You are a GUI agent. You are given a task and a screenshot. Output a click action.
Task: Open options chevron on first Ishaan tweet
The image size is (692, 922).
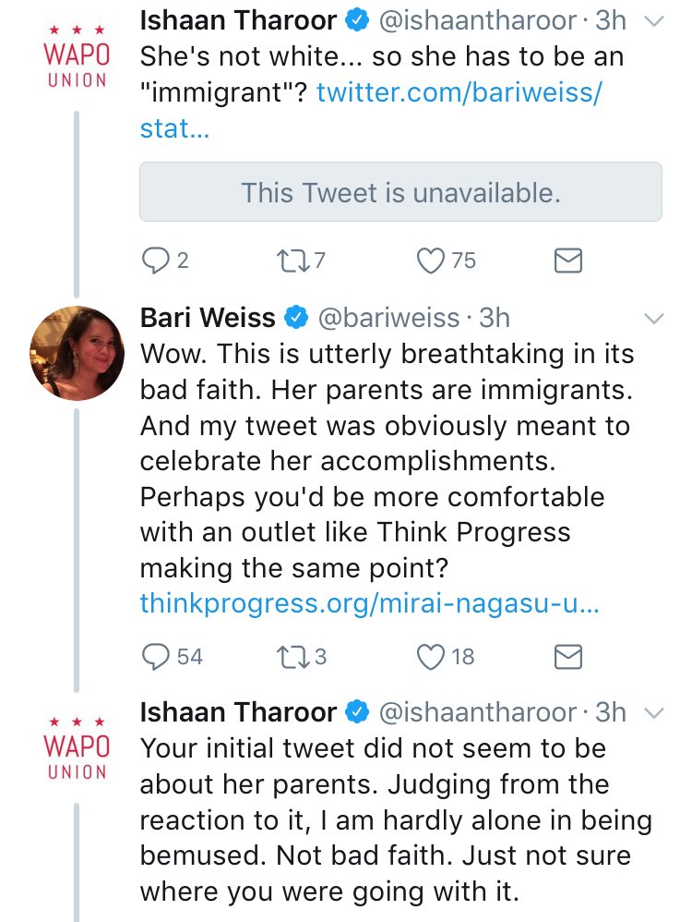tap(652, 21)
